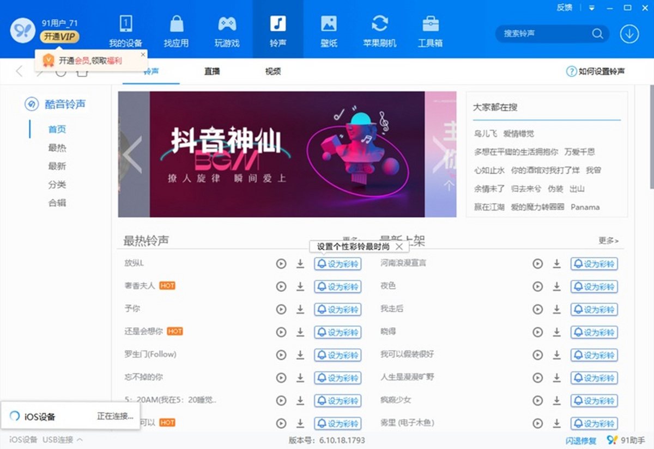Click the user avatar butterfly logo
This screenshot has height=449, width=654.
tap(23, 30)
